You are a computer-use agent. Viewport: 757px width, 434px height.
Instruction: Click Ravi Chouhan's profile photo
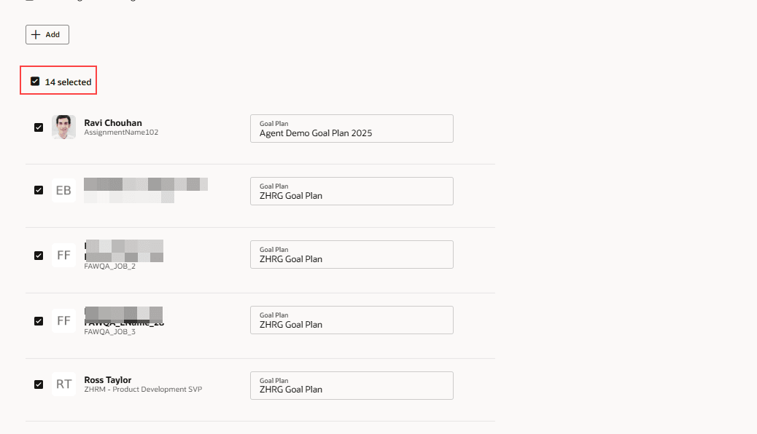[63, 127]
